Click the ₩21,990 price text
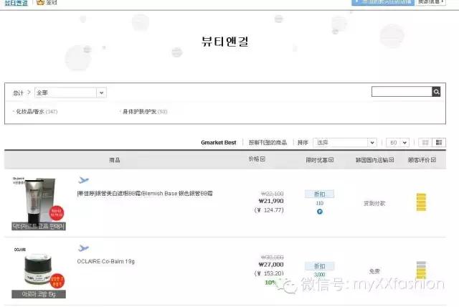The width and height of the screenshot is (459, 307). [x=271, y=201]
